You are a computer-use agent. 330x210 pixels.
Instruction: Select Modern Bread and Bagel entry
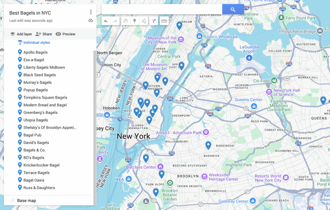[x=45, y=105]
